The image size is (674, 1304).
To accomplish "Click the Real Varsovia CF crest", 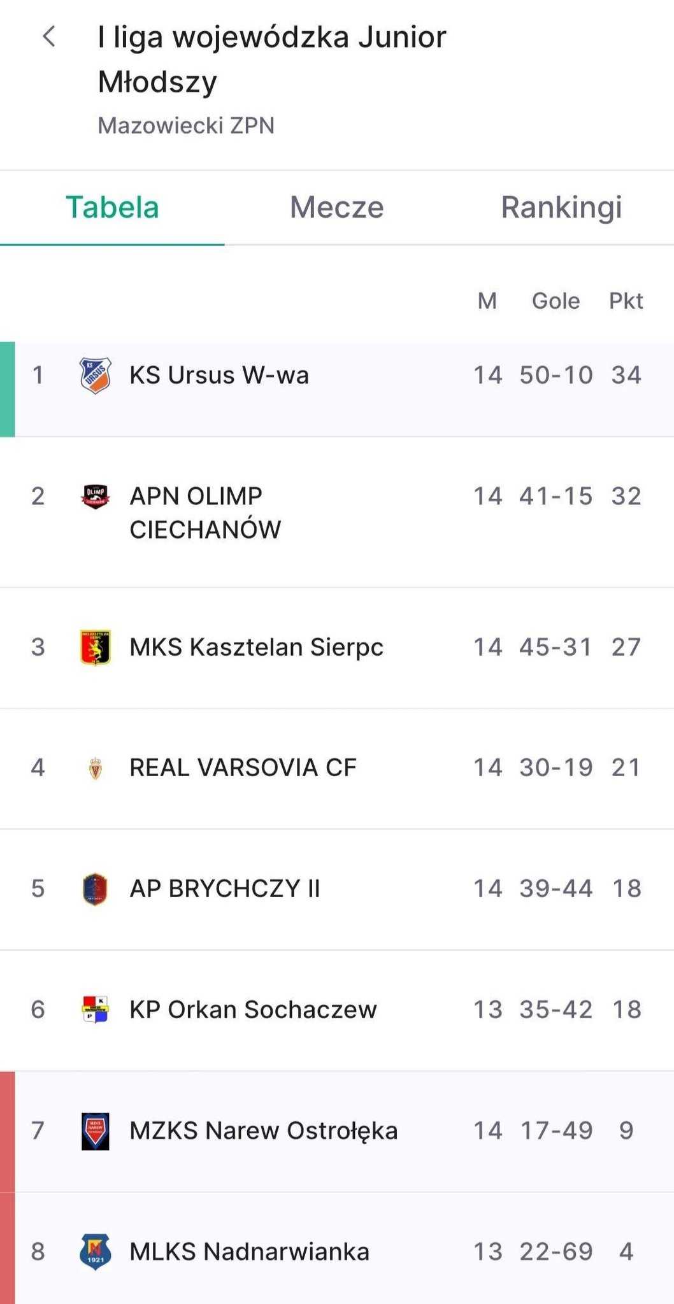I will (96, 768).
